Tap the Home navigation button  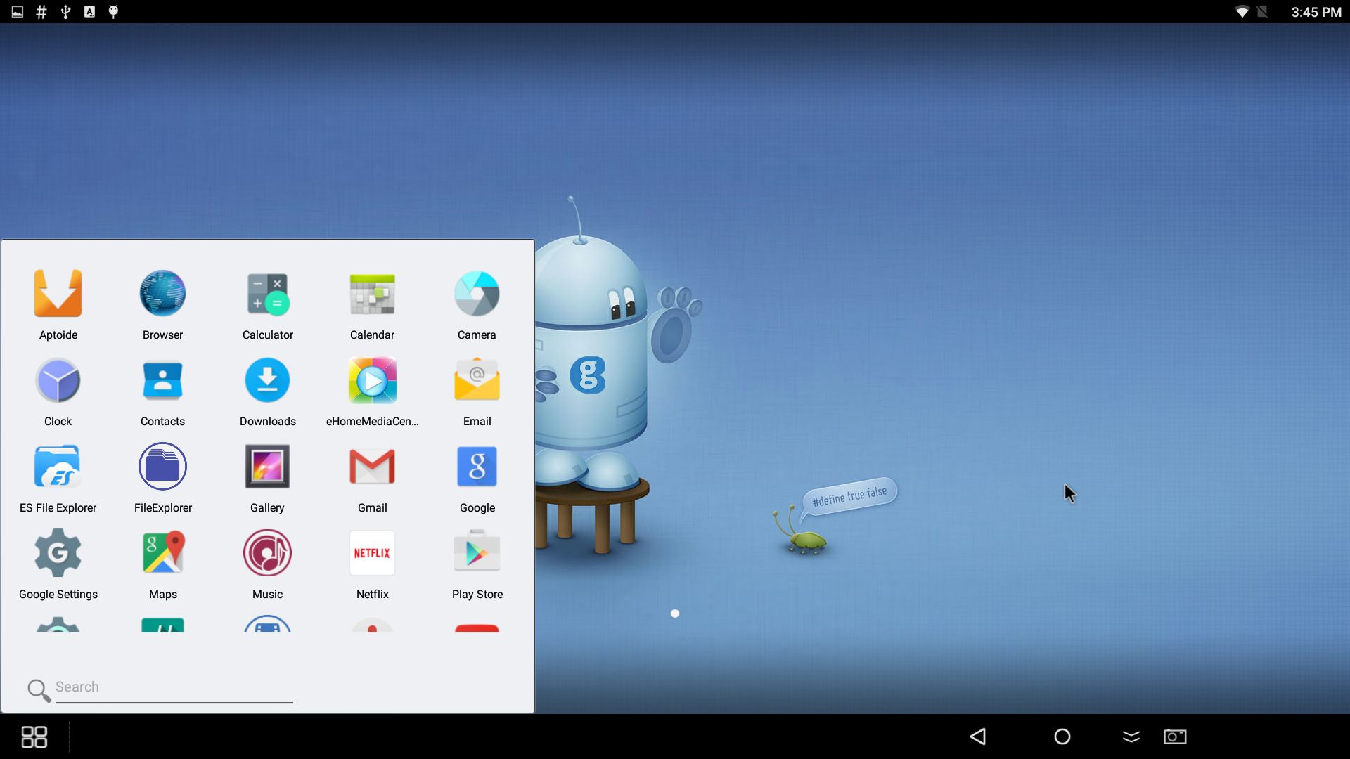coord(1062,737)
